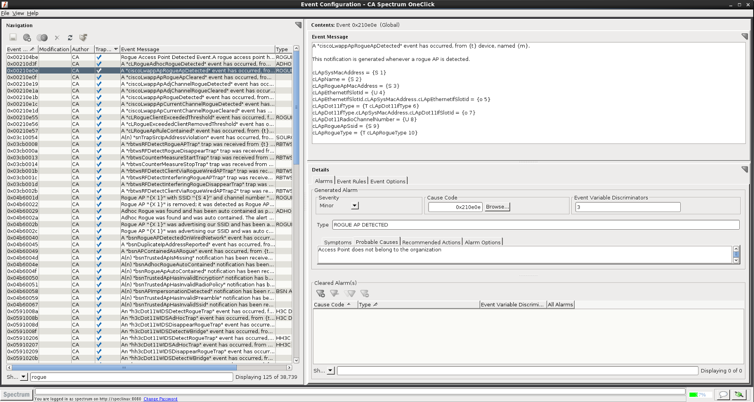Click the copy event icon

pos(42,38)
